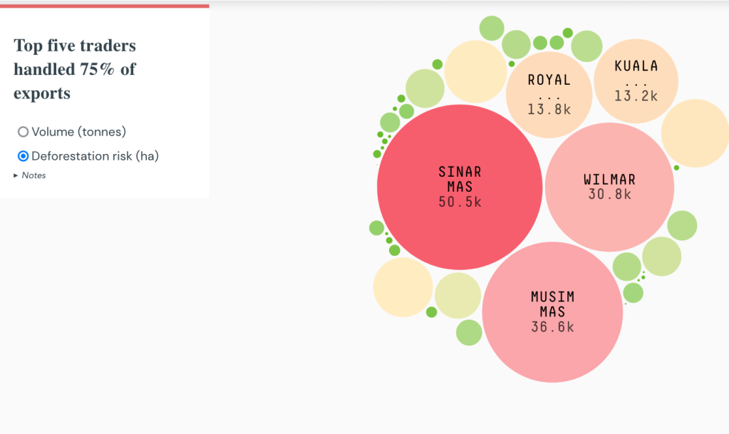The image size is (729, 434).
Task: Select the "Volume (tonnes)" radio button
Action: pos(24,131)
